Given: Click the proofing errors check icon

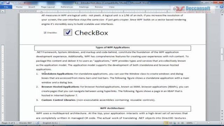Looking at the screenshot, I should 37,123.
